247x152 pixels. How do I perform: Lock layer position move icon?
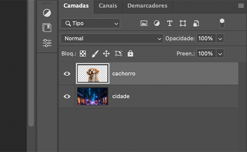pyautogui.click(x=106, y=54)
